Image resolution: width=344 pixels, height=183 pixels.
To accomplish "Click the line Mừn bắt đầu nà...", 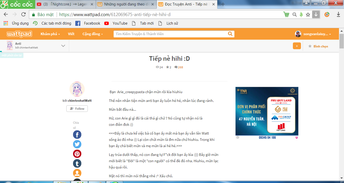I will 123,109.
